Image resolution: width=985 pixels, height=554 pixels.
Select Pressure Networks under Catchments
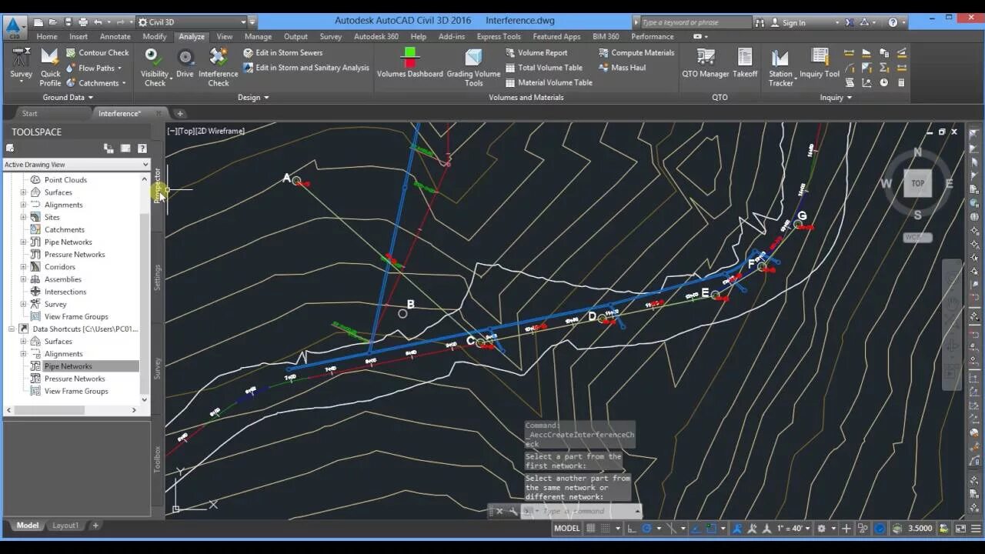pyautogui.click(x=75, y=255)
